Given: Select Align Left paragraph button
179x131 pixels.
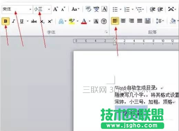Looking at the screenshot, I should point(115,21).
